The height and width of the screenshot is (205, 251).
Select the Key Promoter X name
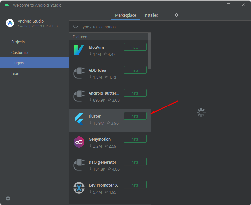103,185
